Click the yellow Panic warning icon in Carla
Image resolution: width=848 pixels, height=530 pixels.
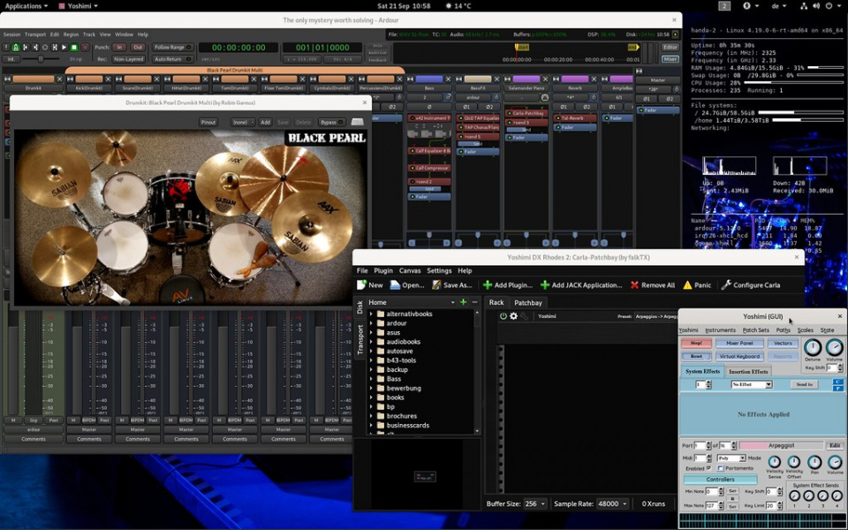[687, 285]
